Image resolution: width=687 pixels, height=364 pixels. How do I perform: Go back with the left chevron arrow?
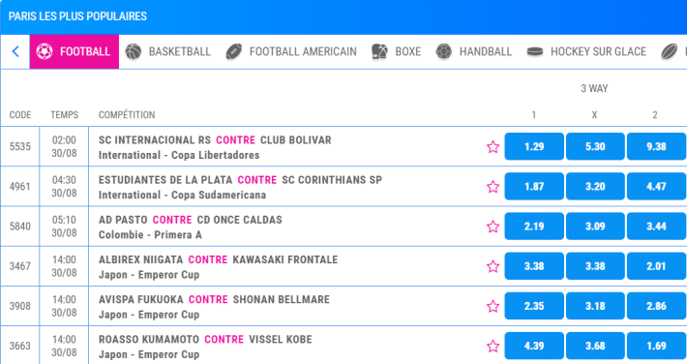[x=15, y=51]
